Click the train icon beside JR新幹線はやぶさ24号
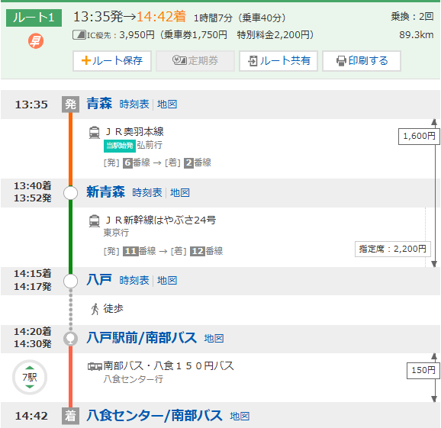441x428 pixels. pyautogui.click(x=94, y=220)
